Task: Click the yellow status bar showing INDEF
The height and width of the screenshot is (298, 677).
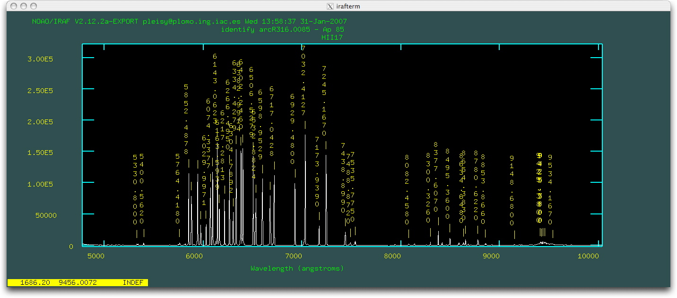Action: (x=78, y=282)
